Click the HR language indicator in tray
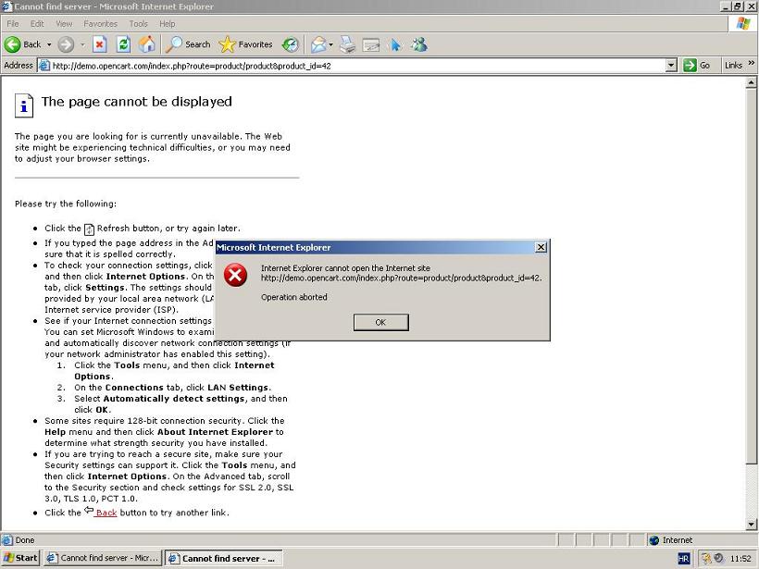The width and height of the screenshot is (759, 569). click(x=683, y=559)
